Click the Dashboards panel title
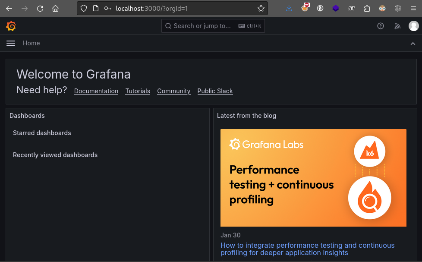The image size is (422, 262). point(27,116)
